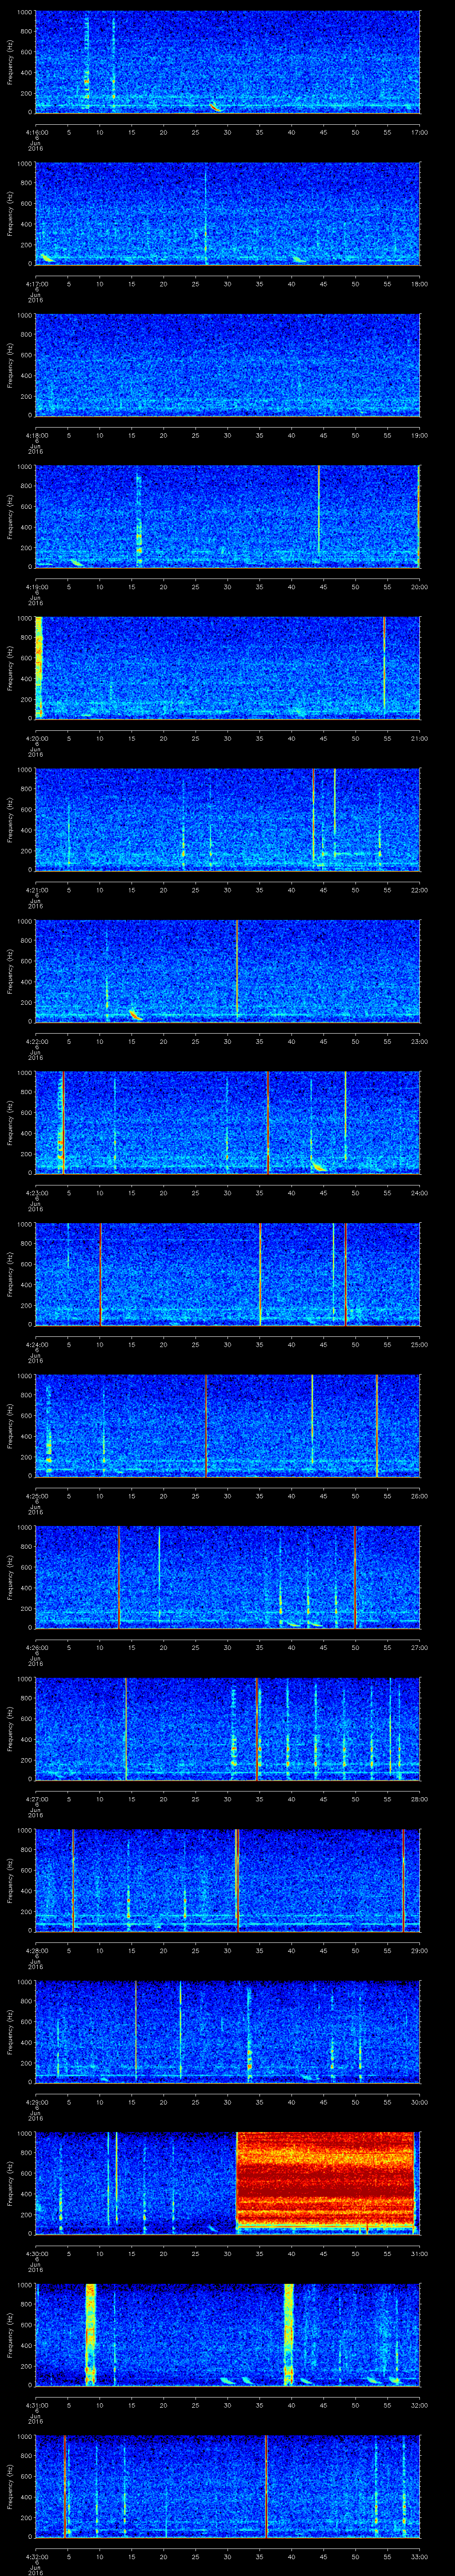Screen dimensions: 455x2576
Task: Click the red vertical line near 13 seconds in the 4:26 spectrogram
Action: pyautogui.click(x=118, y=1577)
